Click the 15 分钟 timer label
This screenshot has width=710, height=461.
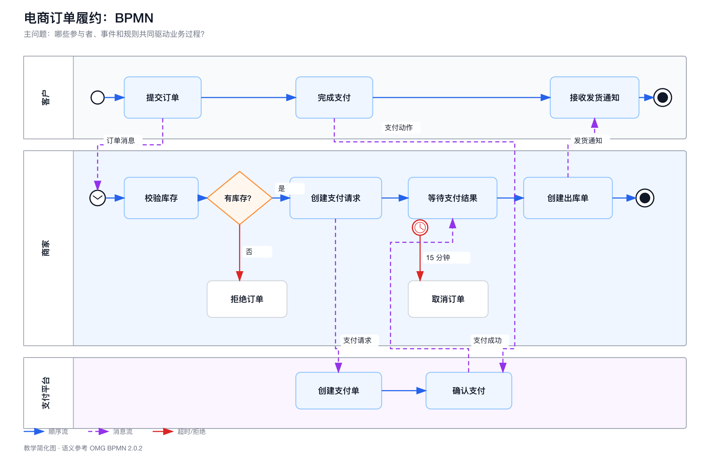(x=438, y=257)
